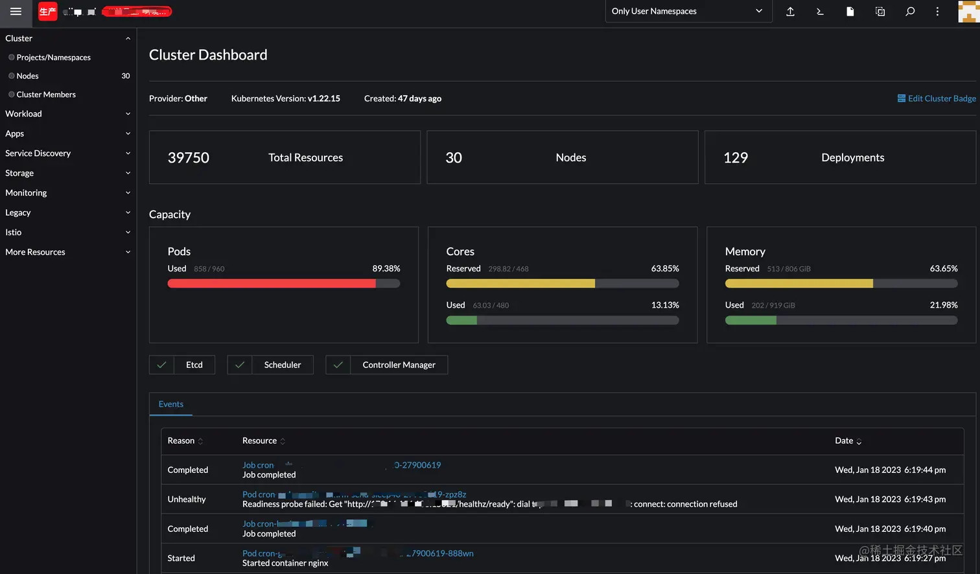Click the Projects/Namespaces bullet icon
The image size is (980, 574).
12,57
